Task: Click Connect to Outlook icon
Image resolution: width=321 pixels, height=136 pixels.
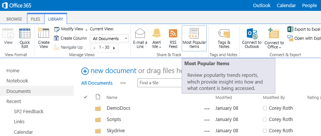Action: tap(252, 34)
